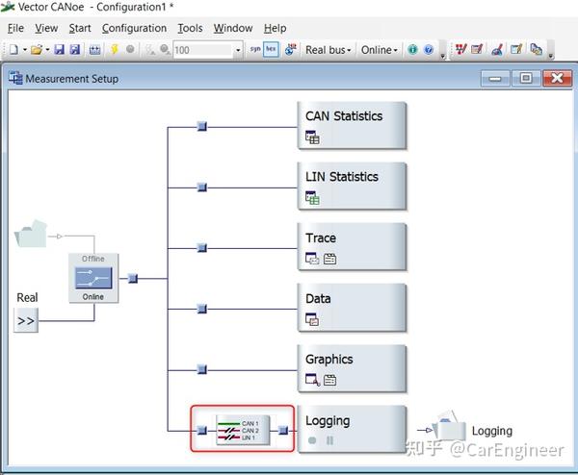Click hotspot node on LIN Statistics branch
This screenshot has height=475, width=578.
[202, 187]
